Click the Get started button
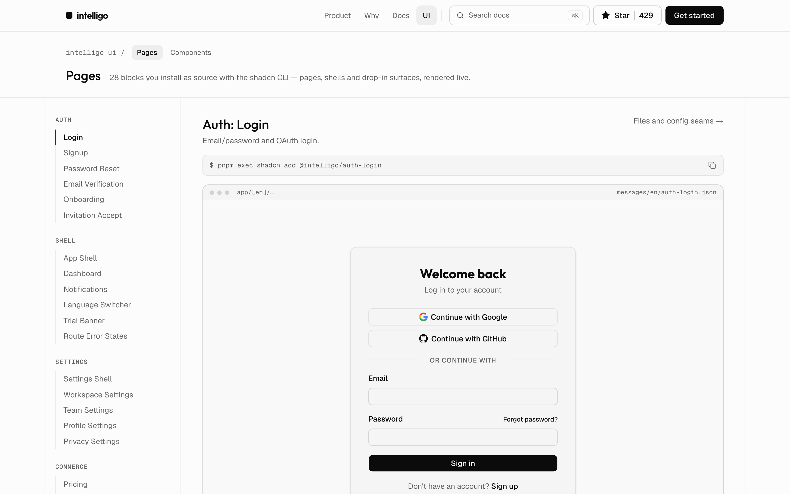The width and height of the screenshot is (790, 494). pos(694,15)
